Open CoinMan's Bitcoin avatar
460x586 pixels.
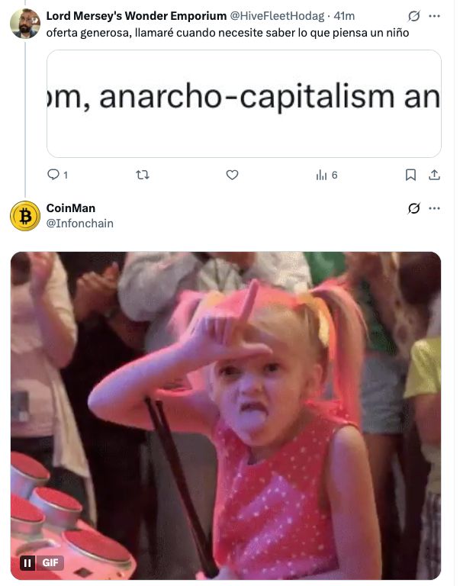[x=25, y=216]
